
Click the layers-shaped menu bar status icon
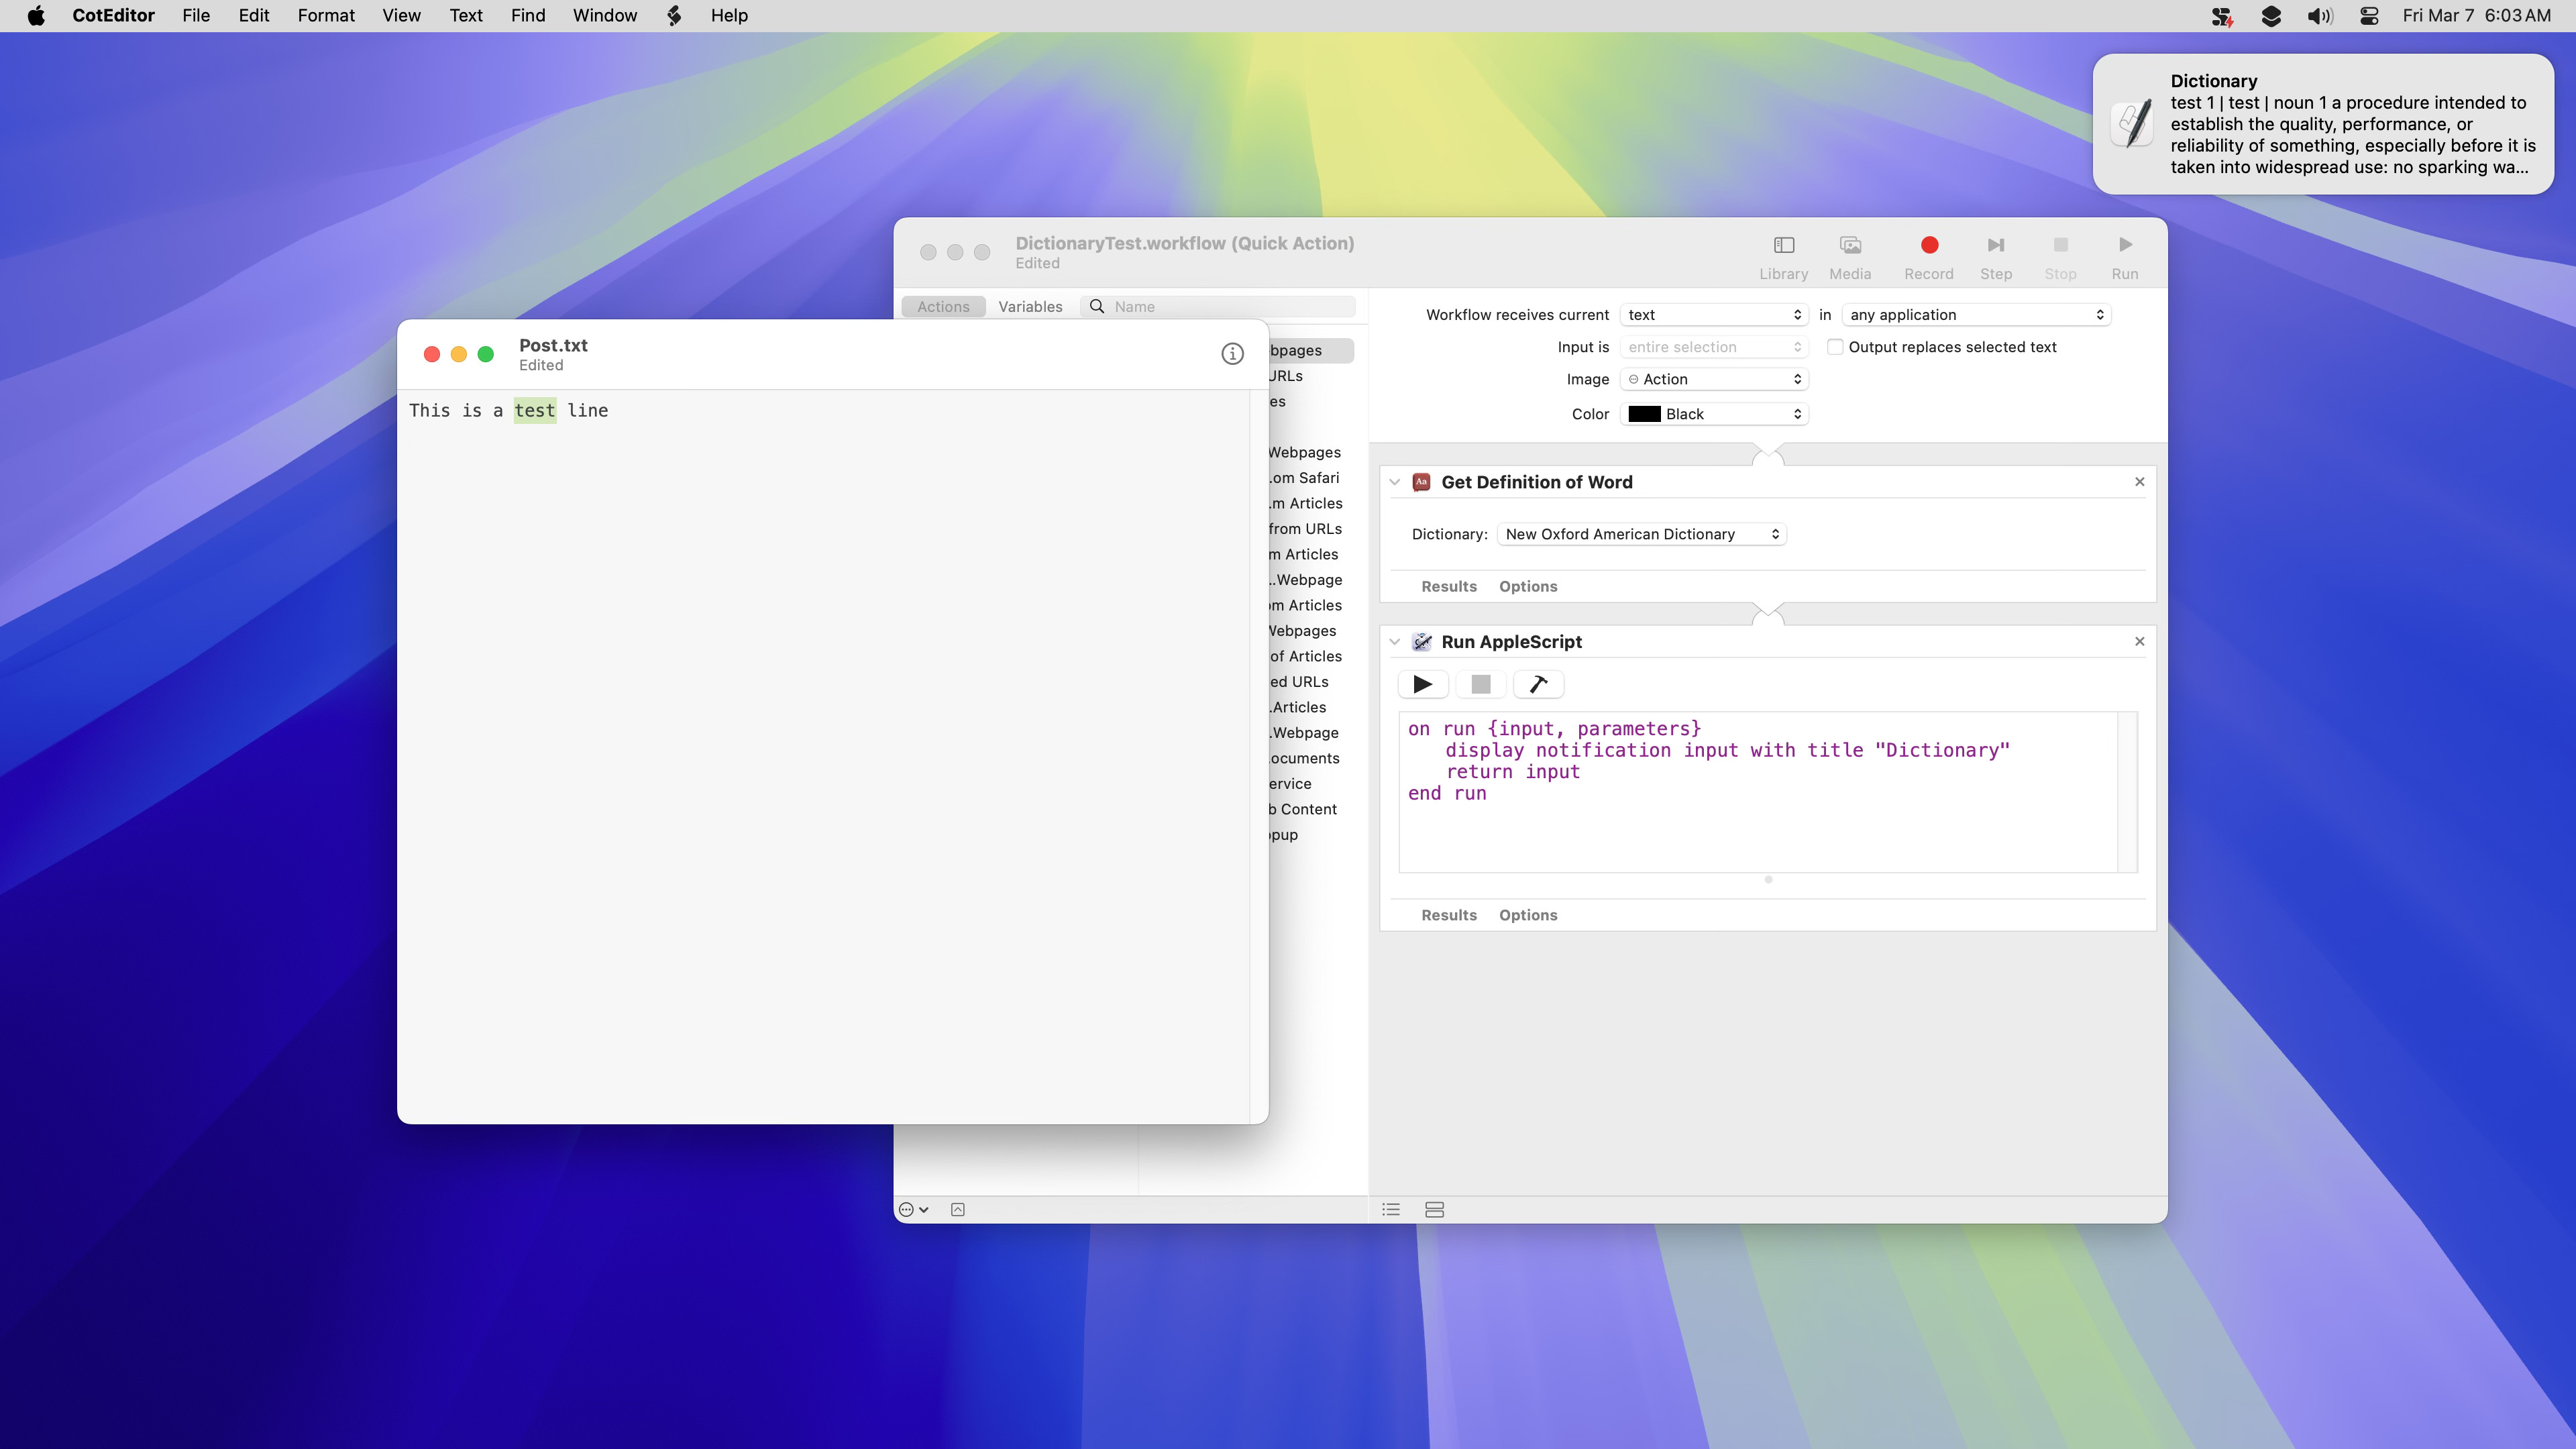(2270, 16)
